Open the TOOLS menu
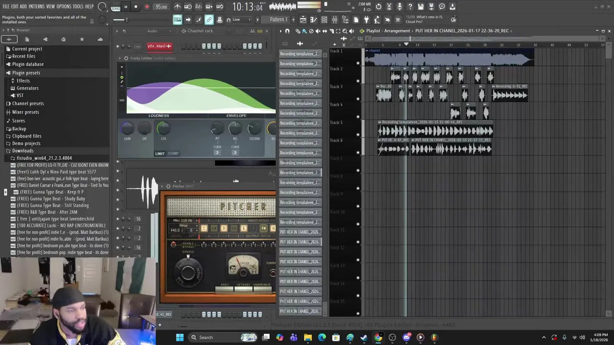The image size is (614, 345). pos(78,7)
